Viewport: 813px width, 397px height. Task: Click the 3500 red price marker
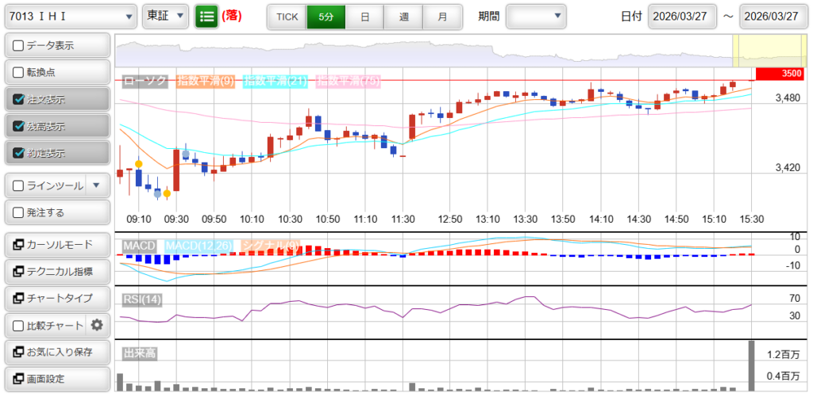pyautogui.click(x=780, y=74)
